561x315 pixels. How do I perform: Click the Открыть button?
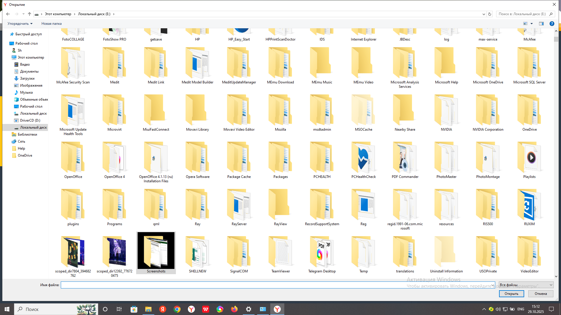[x=511, y=294]
